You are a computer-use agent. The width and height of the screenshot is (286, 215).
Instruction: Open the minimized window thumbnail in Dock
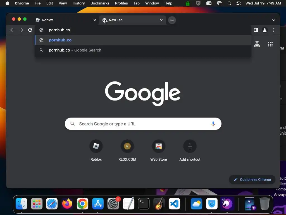pyautogui.click(x=249, y=204)
